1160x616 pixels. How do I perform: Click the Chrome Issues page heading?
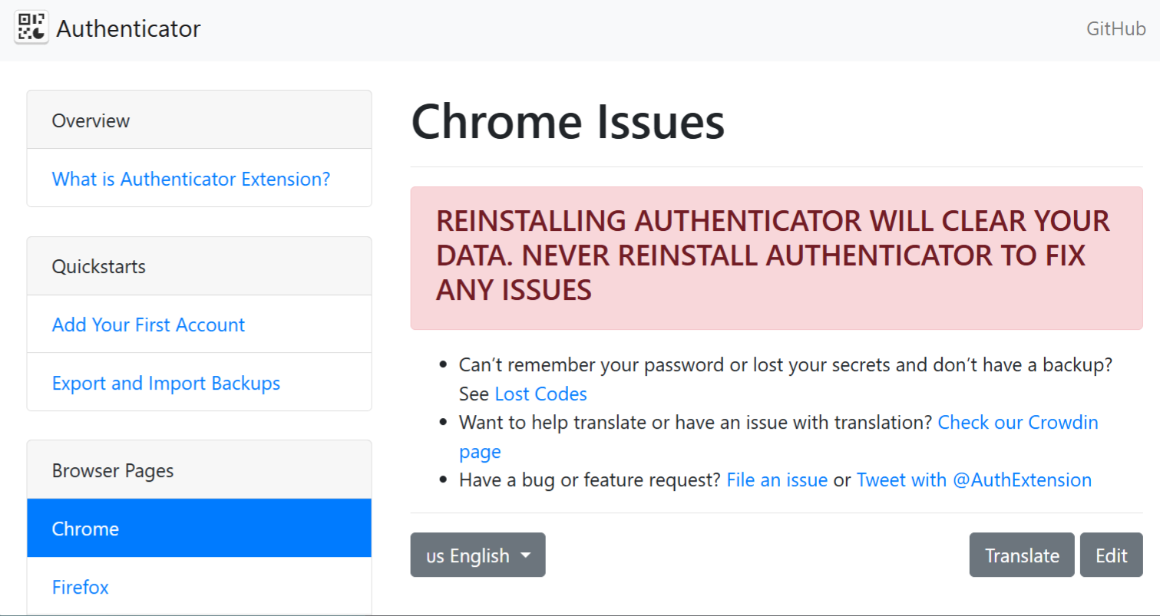(x=568, y=121)
